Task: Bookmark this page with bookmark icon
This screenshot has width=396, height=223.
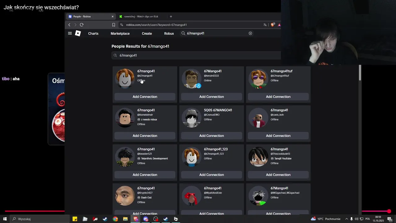Action: click(114, 25)
